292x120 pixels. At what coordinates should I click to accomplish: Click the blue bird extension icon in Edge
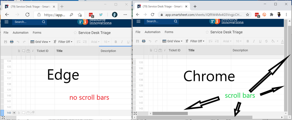101,15
